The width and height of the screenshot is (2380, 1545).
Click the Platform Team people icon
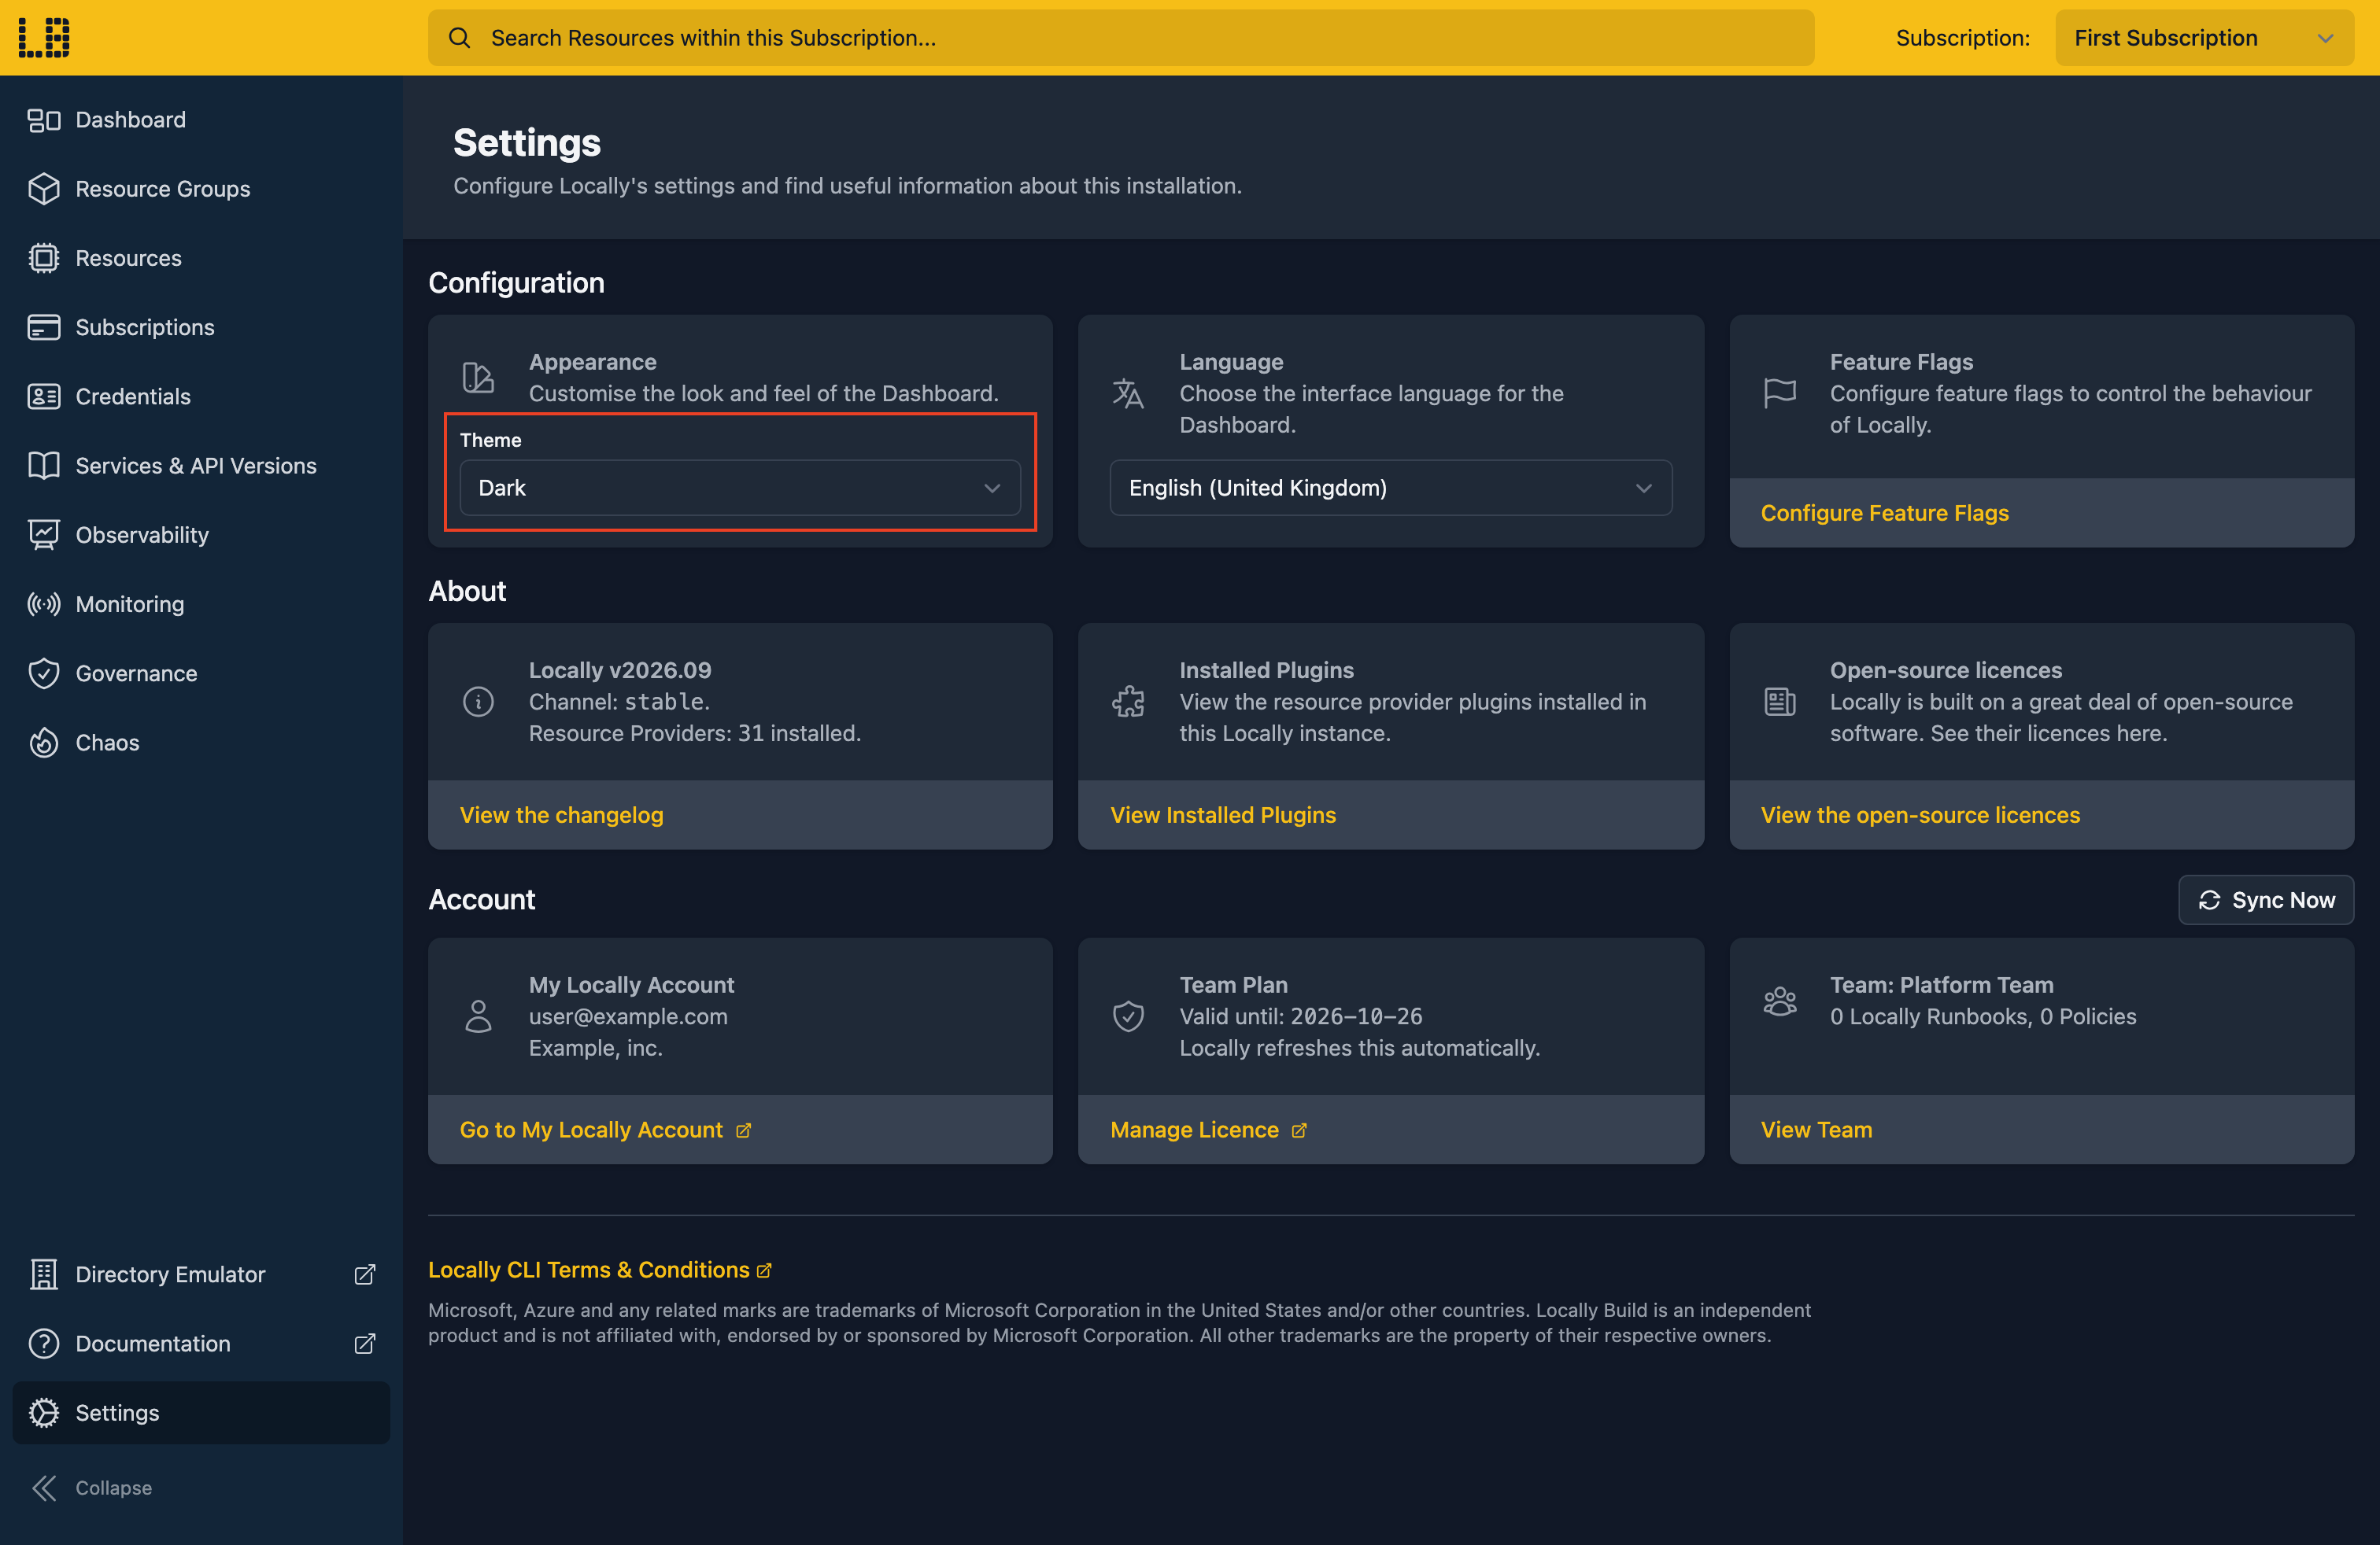[1780, 1001]
